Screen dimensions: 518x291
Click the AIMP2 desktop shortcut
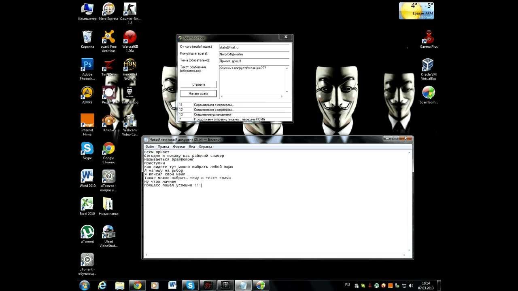pos(87,95)
